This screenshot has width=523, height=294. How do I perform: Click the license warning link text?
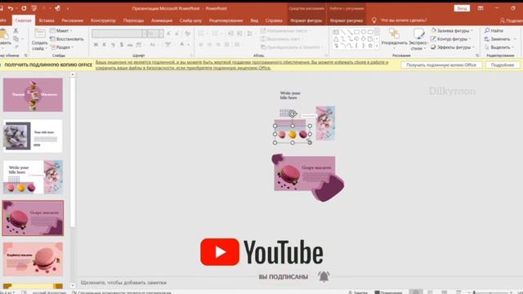click(x=242, y=65)
